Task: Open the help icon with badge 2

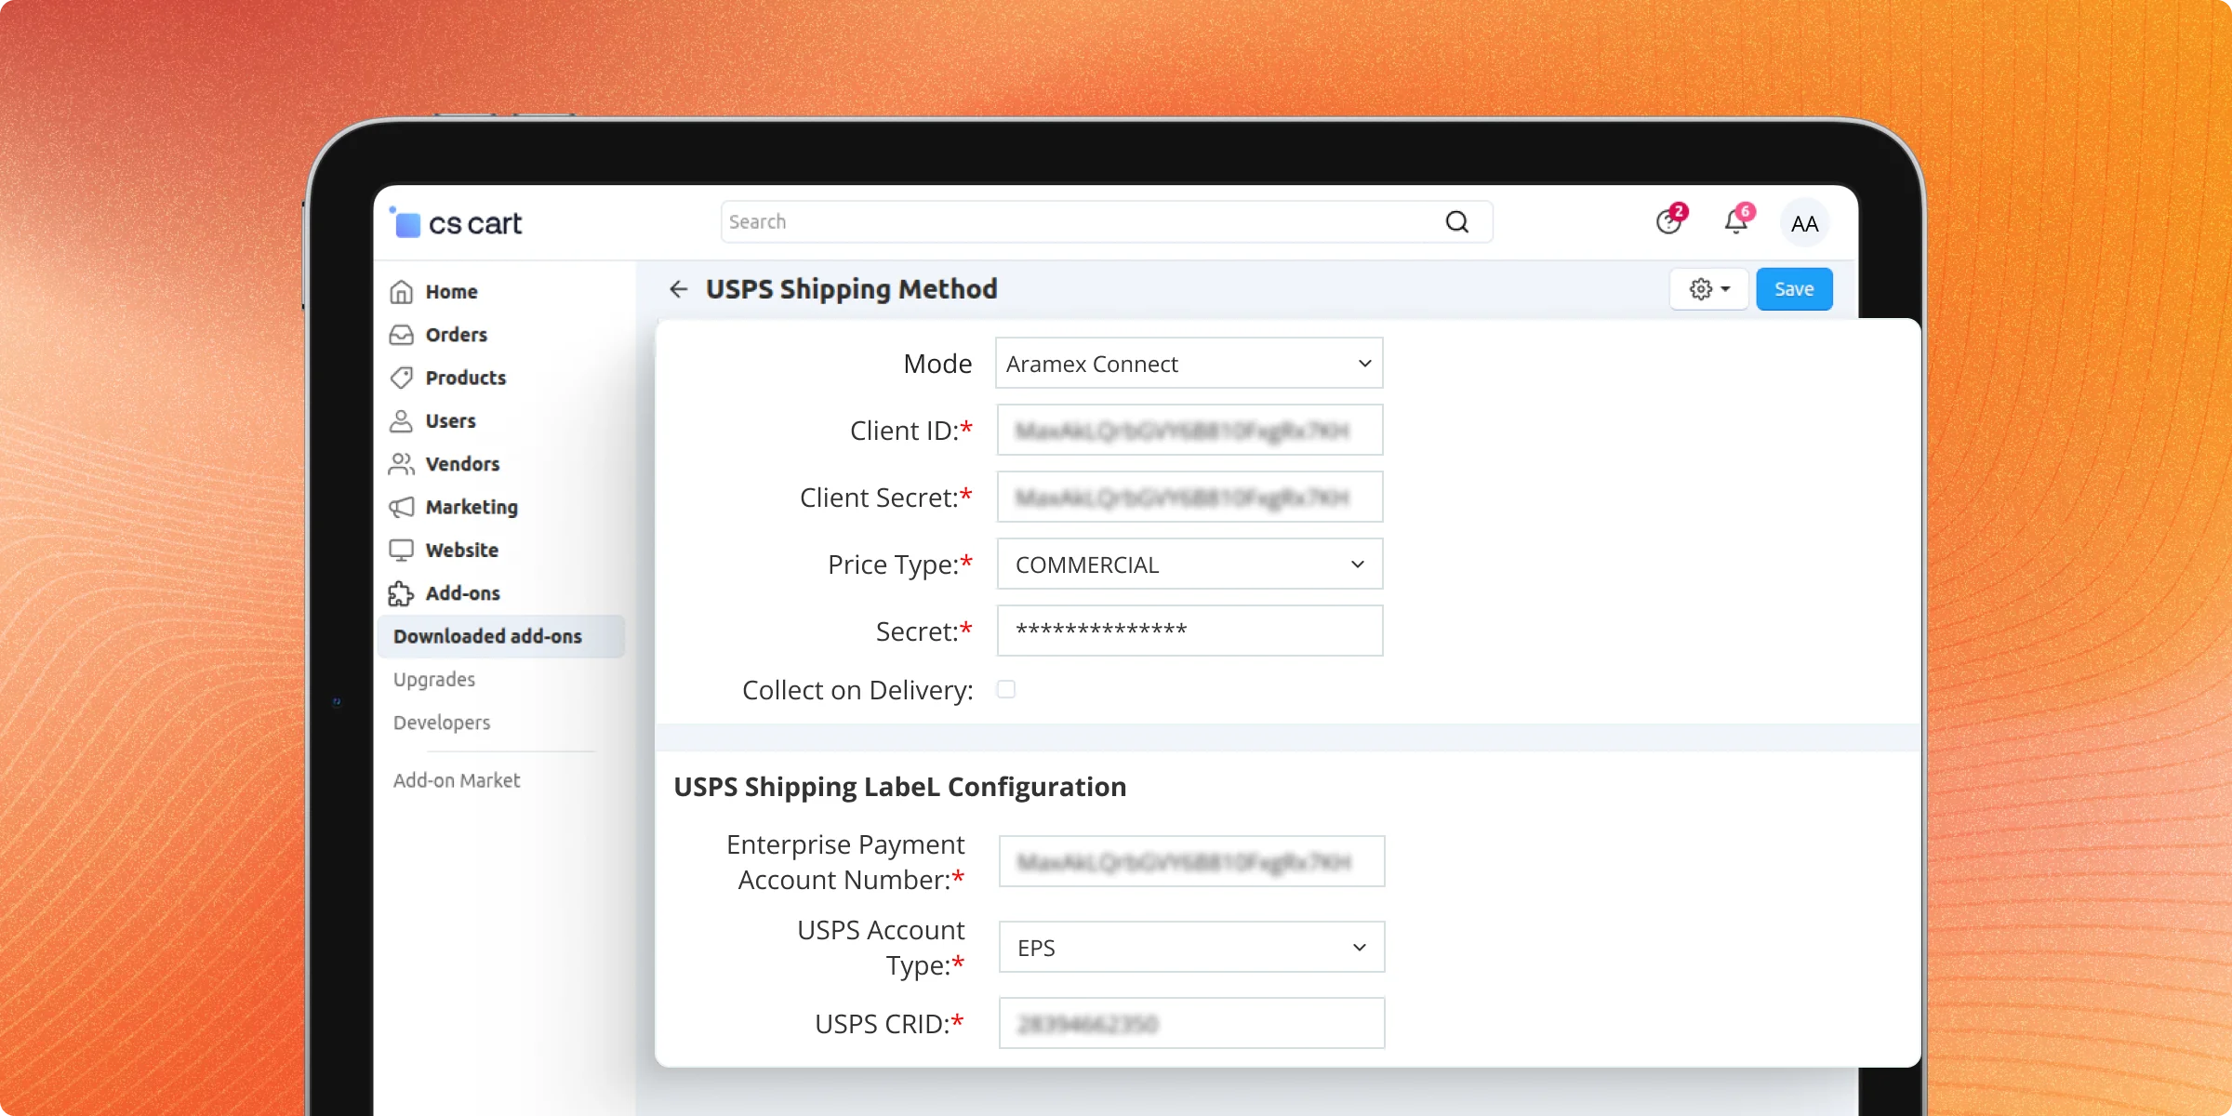Action: pyautogui.click(x=1668, y=223)
